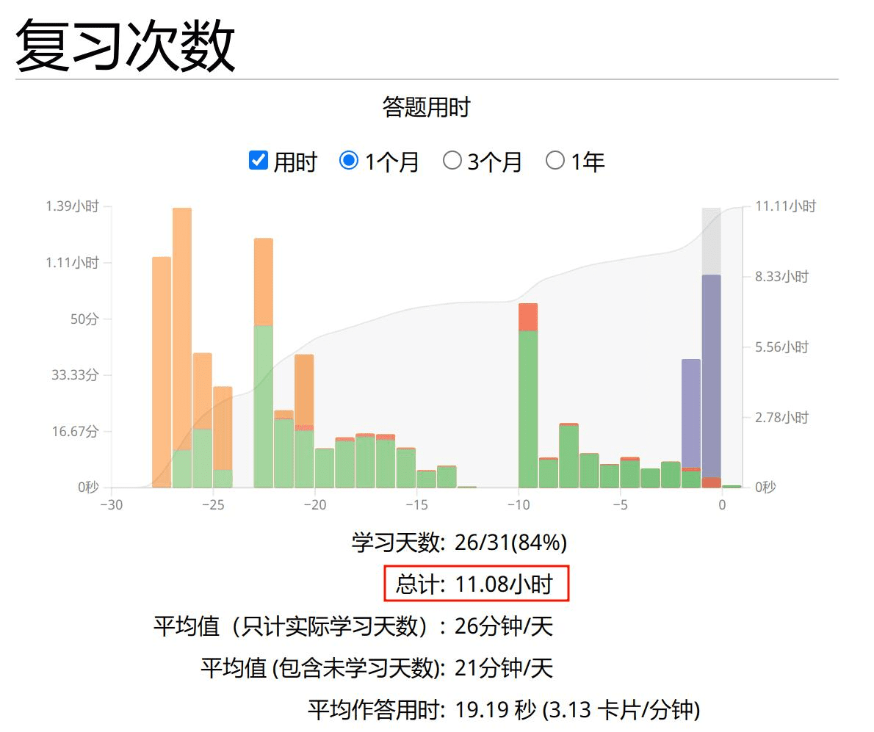Click the tall orange bar at day -27

(x=182, y=329)
